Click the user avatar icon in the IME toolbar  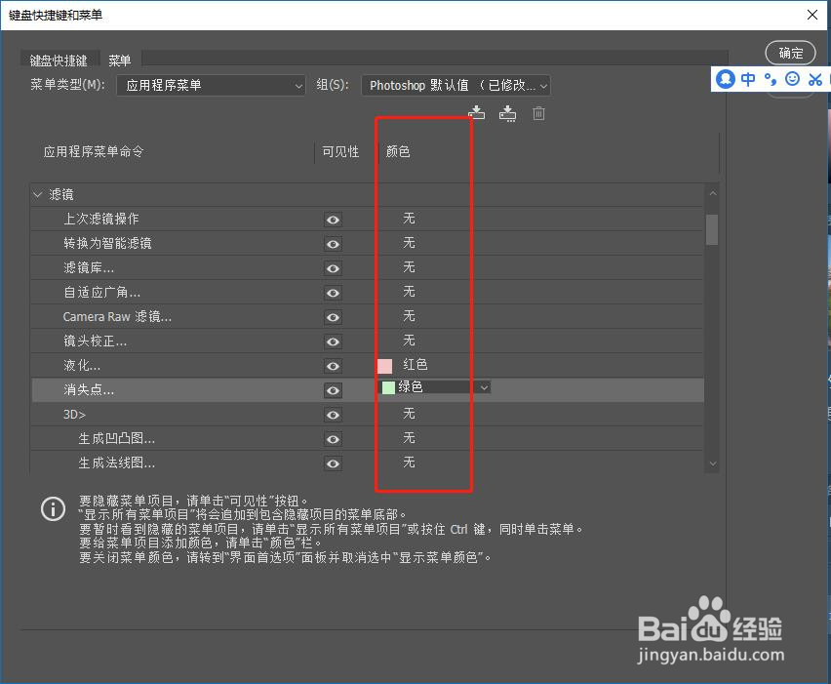coord(725,79)
